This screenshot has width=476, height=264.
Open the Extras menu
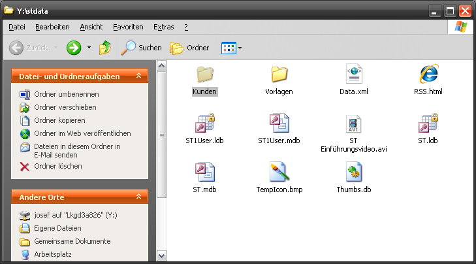(x=164, y=27)
